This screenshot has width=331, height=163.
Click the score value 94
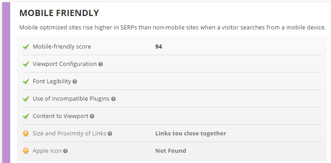click(158, 46)
